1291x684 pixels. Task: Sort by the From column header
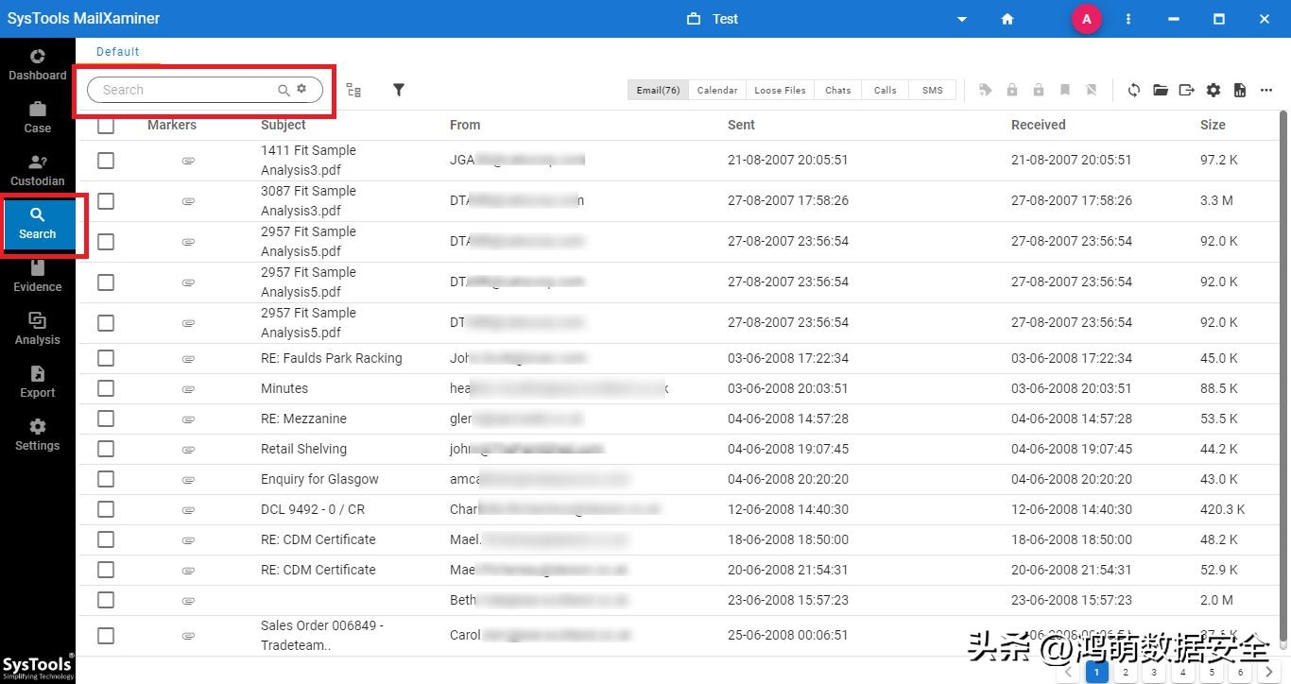pyautogui.click(x=465, y=125)
